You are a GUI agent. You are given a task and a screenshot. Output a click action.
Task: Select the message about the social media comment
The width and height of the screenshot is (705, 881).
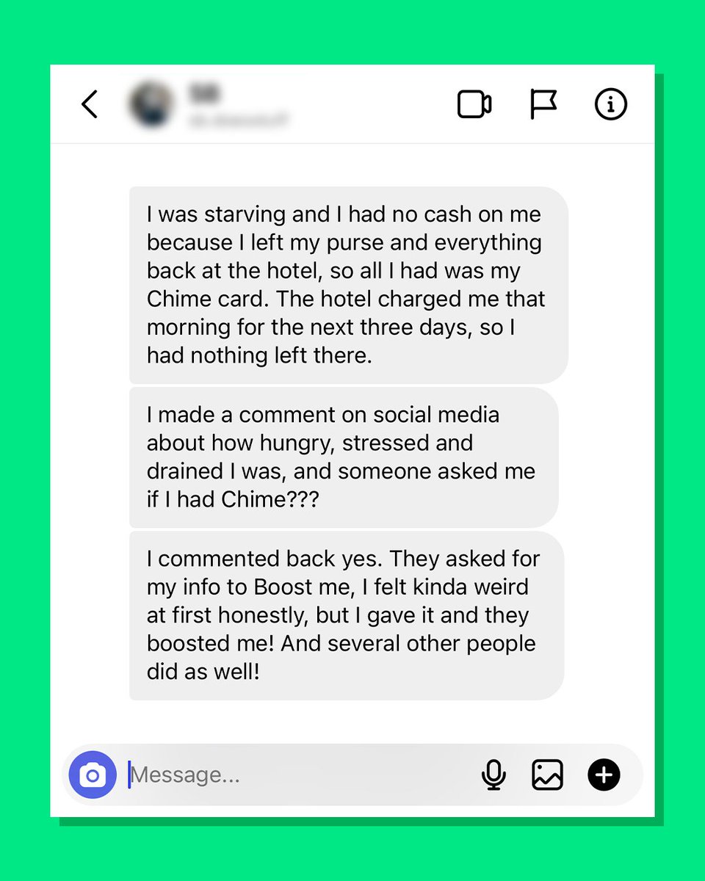point(344,457)
